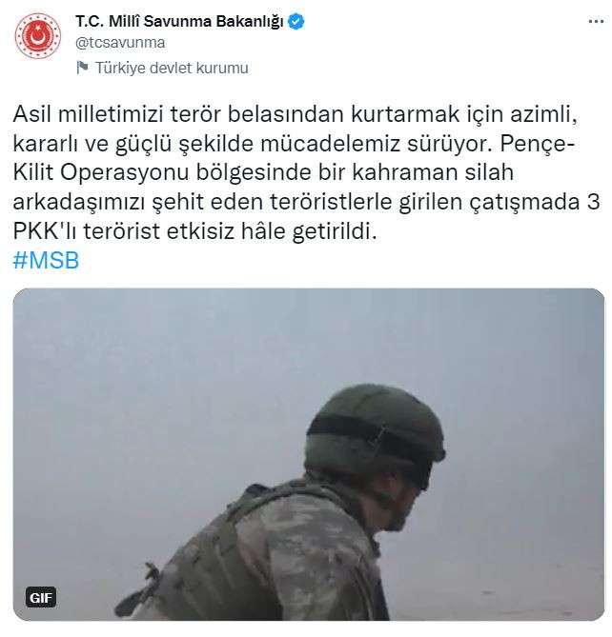Click the PKK'lı terörist etkisiz line
The width and height of the screenshot is (612, 637).
click(x=195, y=231)
